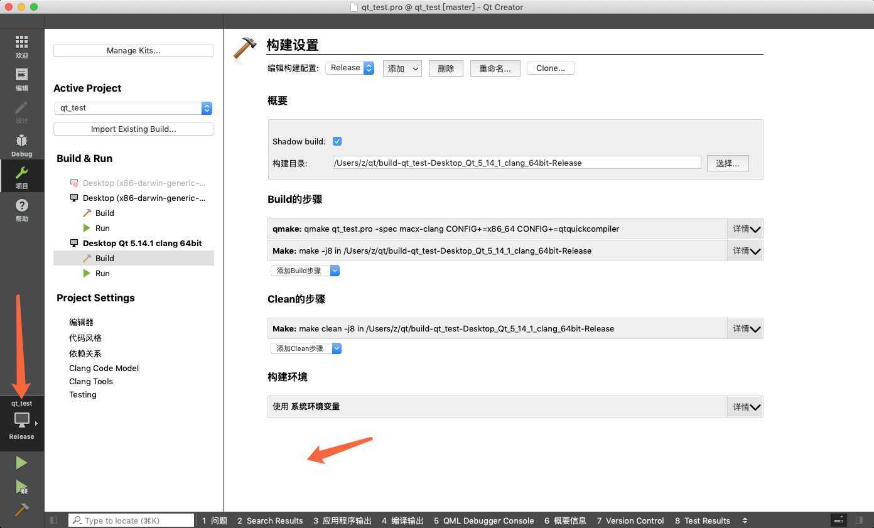
Task: Open 编辑器 project settings
Action: click(81, 322)
